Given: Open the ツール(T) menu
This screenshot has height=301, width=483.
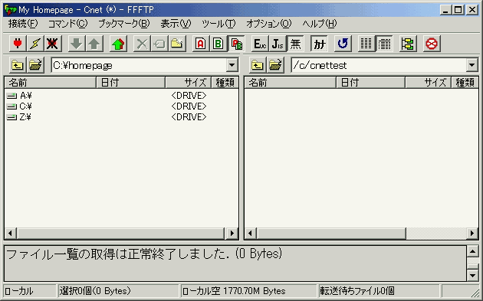Looking at the screenshot, I should coord(219,24).
